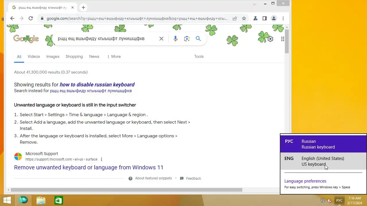
Task: Open File Explorer from the taskbar
Action: pos(41,200)
